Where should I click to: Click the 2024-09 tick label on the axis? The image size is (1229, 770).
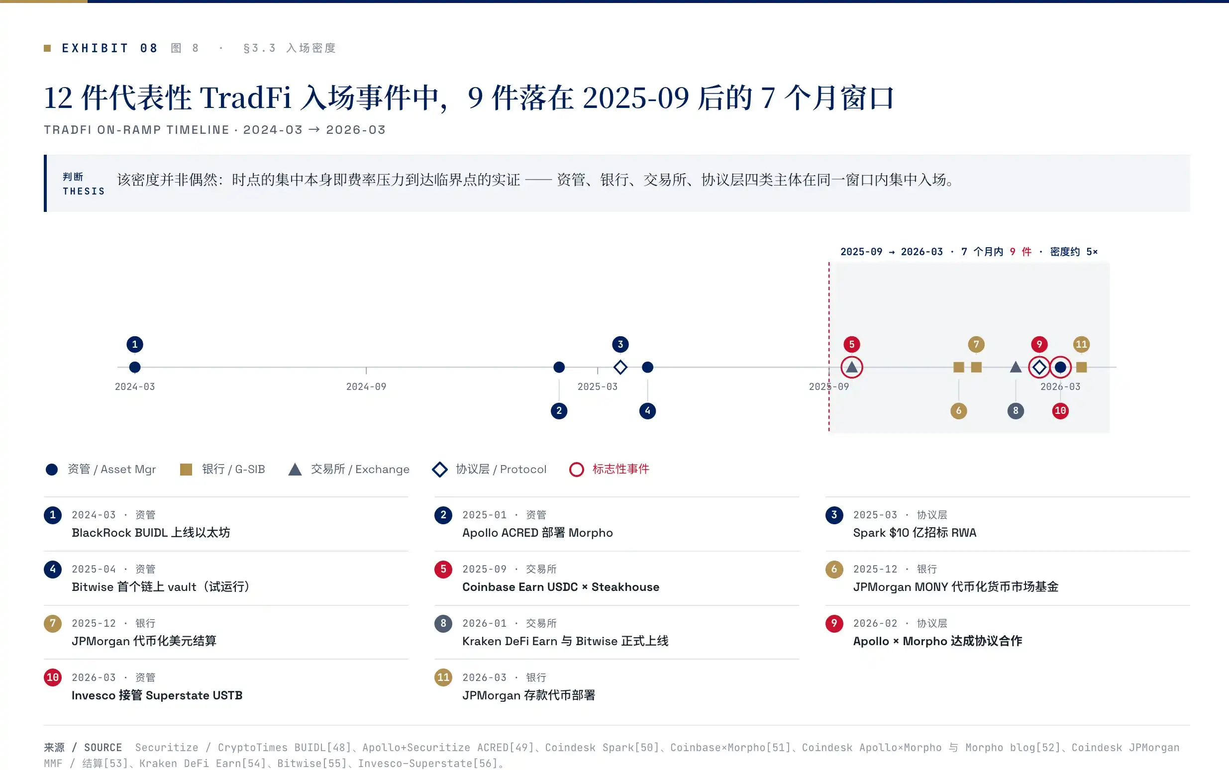(x=366, y=387)
